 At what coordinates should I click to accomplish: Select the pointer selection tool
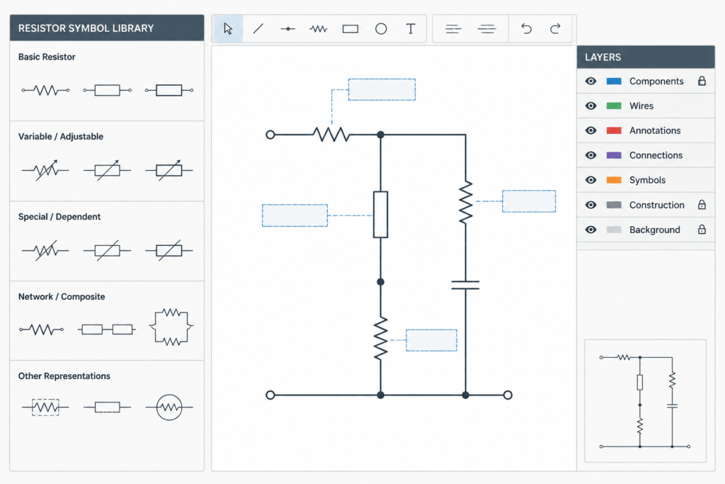coord(228,28)
